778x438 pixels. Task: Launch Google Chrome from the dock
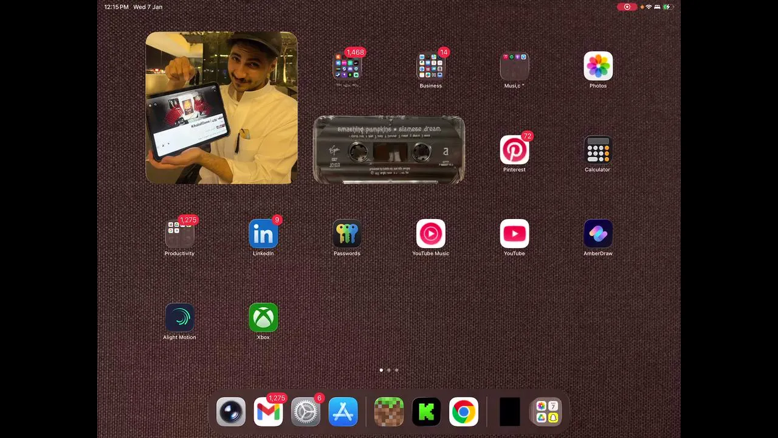[464, 412]
